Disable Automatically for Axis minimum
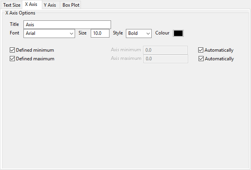 (x=201, y=50)
